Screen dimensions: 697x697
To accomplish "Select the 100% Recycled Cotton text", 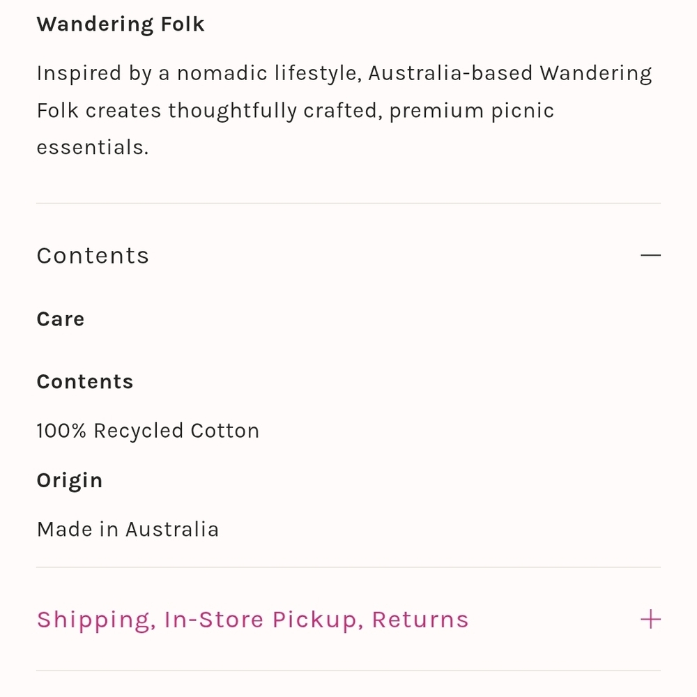I will pos(148,431).
